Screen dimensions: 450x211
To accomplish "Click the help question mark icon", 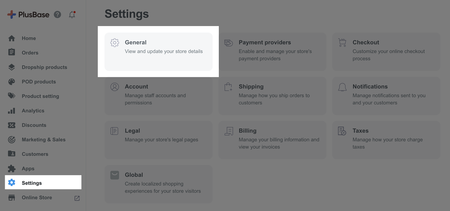I will [x=57, y=15].
